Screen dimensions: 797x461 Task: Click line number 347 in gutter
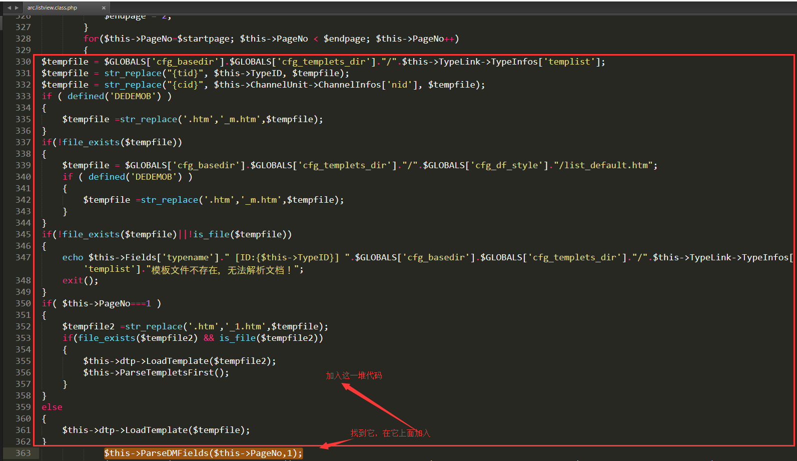[x=23, y=257]
